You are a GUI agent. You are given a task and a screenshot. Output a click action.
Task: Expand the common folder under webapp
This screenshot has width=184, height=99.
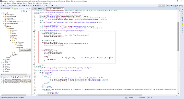[x=9, y=30]
